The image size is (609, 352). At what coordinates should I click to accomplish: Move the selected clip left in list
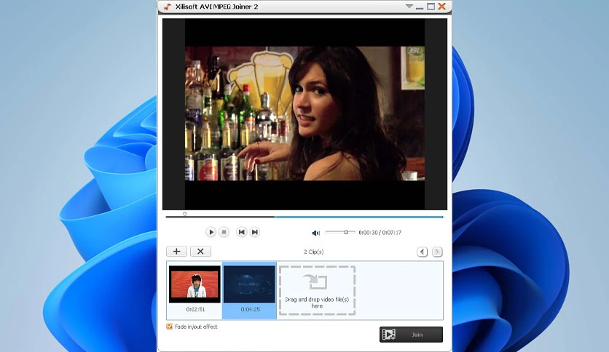tap(422, 252)
